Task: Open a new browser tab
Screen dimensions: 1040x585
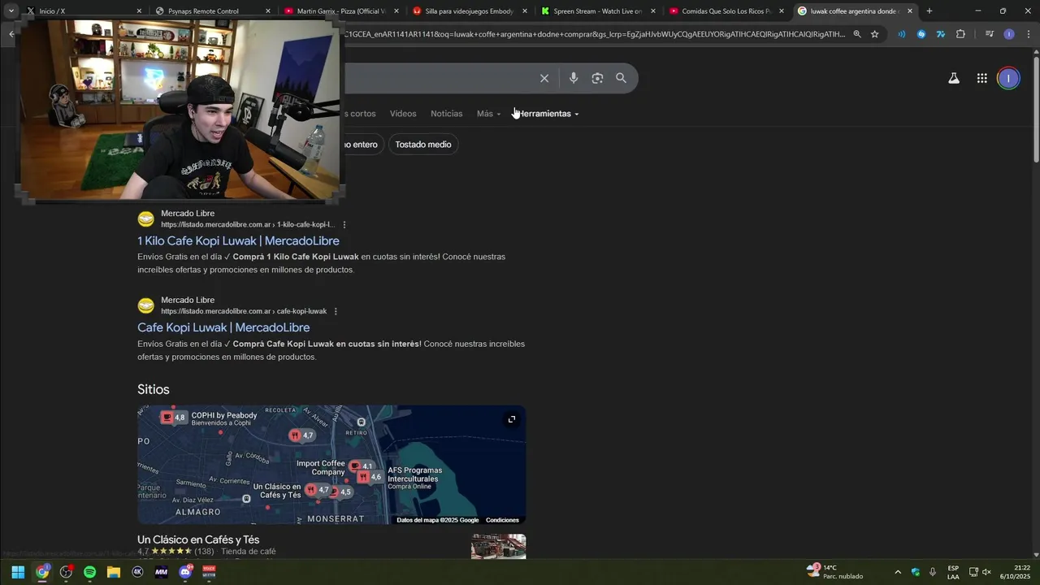Action: click(929, 11)
